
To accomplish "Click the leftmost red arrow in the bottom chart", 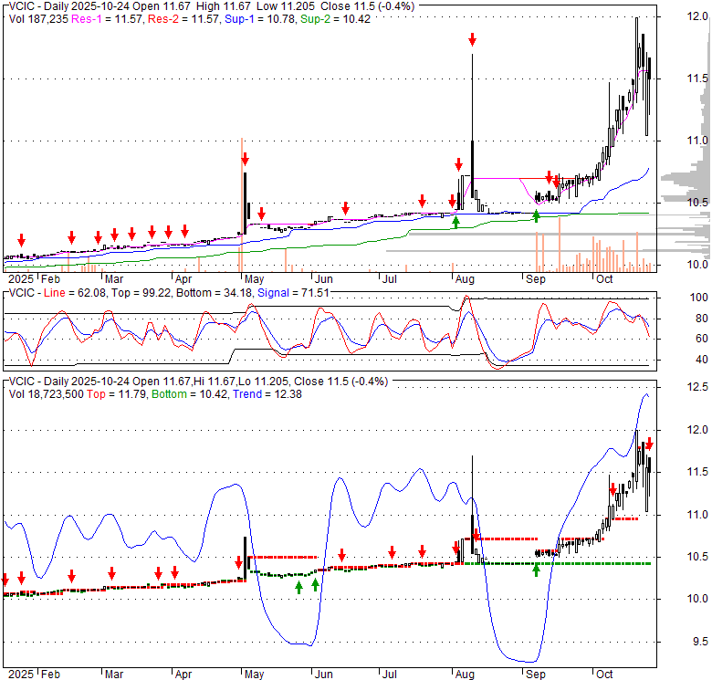I will click(x=5, y=580).
